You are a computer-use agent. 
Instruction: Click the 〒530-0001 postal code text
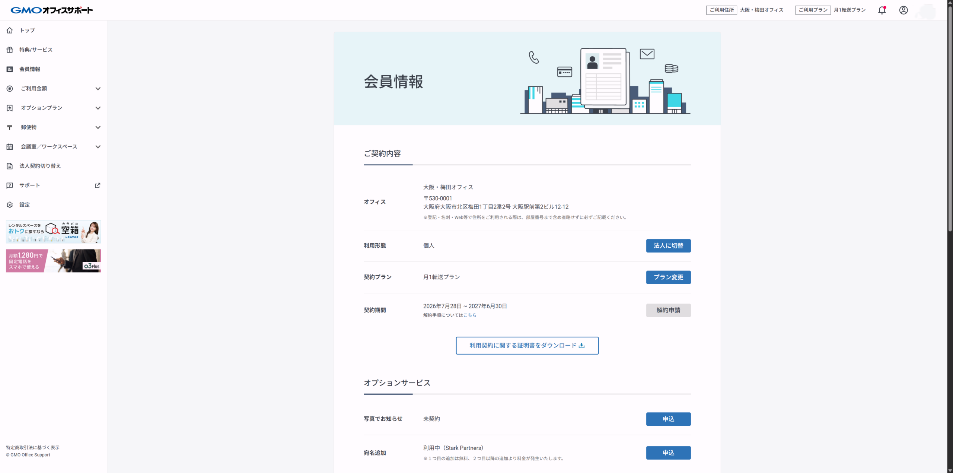coord(438,198)
